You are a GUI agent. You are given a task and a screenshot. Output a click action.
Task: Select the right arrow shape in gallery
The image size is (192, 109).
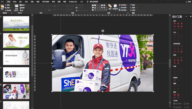click(102, 7)
